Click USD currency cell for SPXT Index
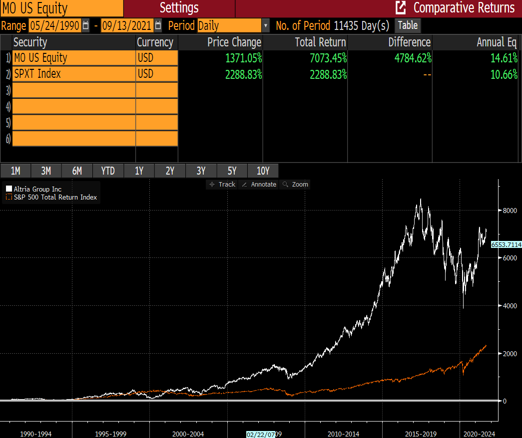 pos(157,74)
